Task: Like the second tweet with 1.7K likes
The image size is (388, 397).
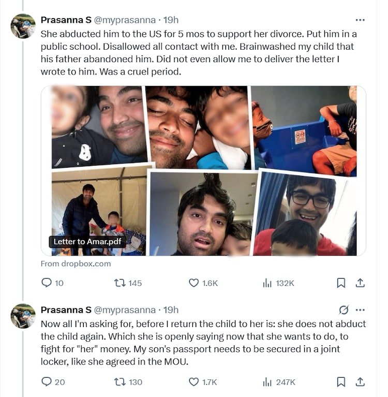Action: coord(194,382)
